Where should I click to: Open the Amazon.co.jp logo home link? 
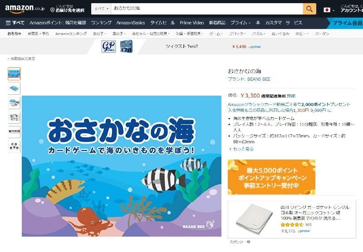coord(25,9)
